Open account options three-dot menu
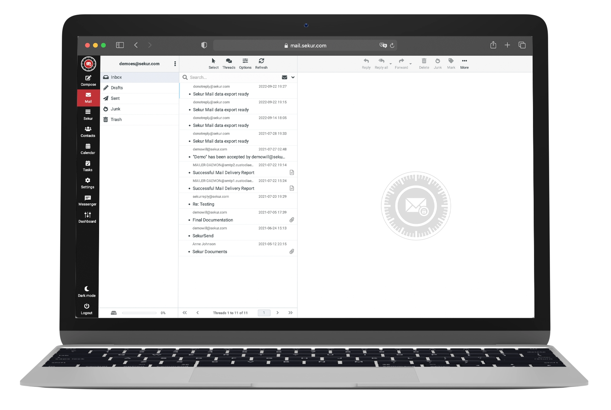611x410 pixels. click(x=175, y=64)
